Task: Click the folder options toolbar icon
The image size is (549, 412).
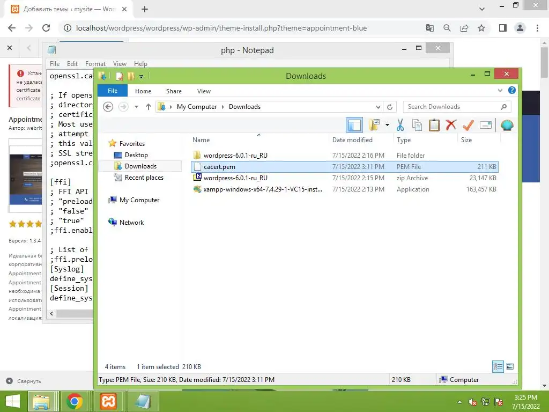Action: (374, 124)
